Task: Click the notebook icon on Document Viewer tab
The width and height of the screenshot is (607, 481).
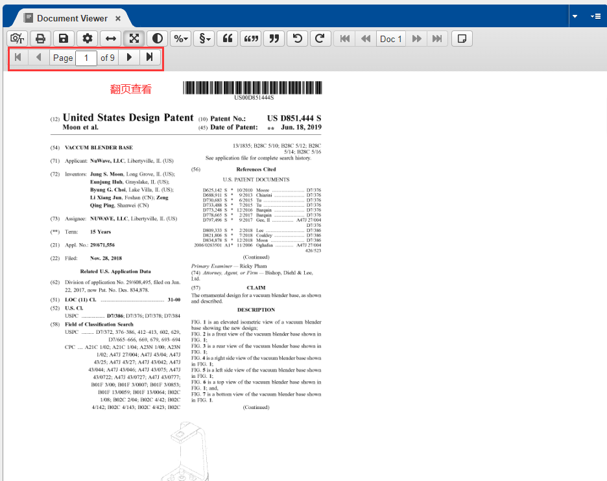Action: [28, 18]
